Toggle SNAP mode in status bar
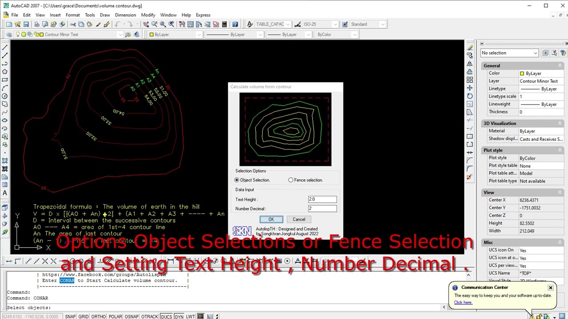 click(x=70, y=316)
